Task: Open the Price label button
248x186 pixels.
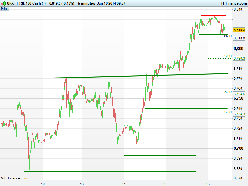Action: (5, 9)
